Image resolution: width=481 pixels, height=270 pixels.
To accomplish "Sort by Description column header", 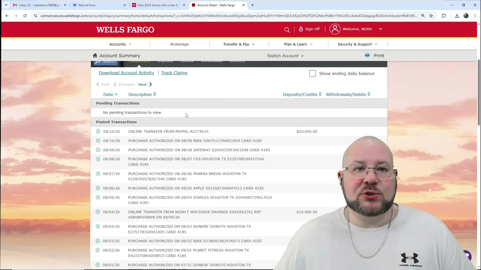I will (142, 94).
